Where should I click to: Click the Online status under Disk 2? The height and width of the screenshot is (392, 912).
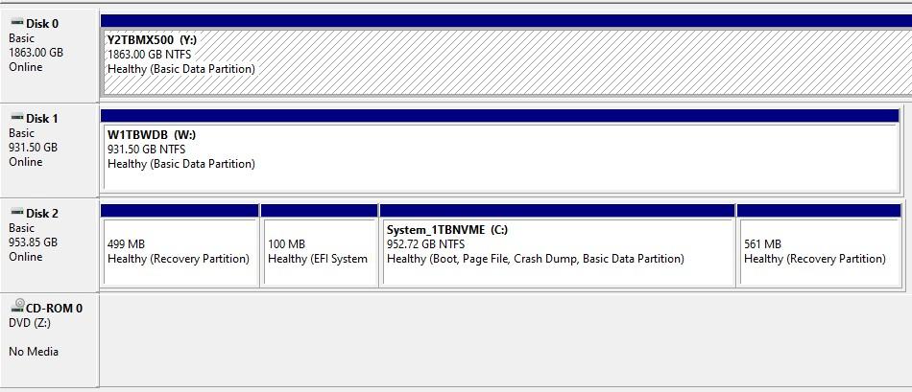coord(26,257)
